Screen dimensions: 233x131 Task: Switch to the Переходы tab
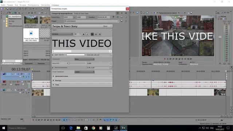click(x=41, y=64)
